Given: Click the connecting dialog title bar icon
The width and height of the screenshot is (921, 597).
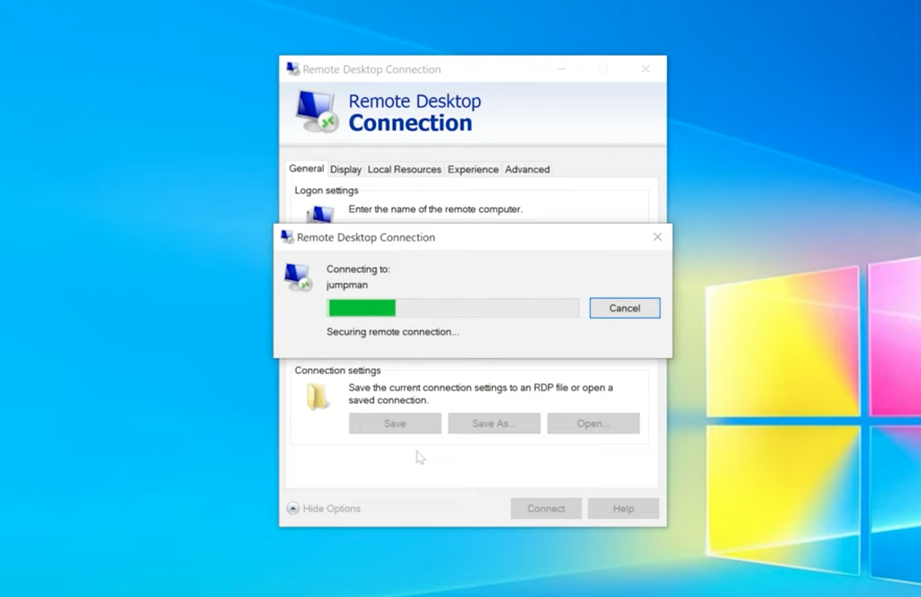Looking at the screenshot, I should point(287,237).
